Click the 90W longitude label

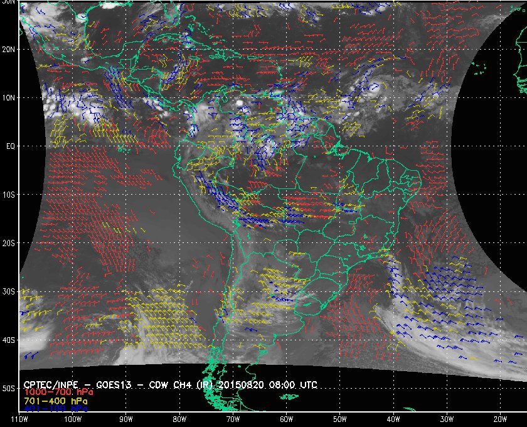126,419
